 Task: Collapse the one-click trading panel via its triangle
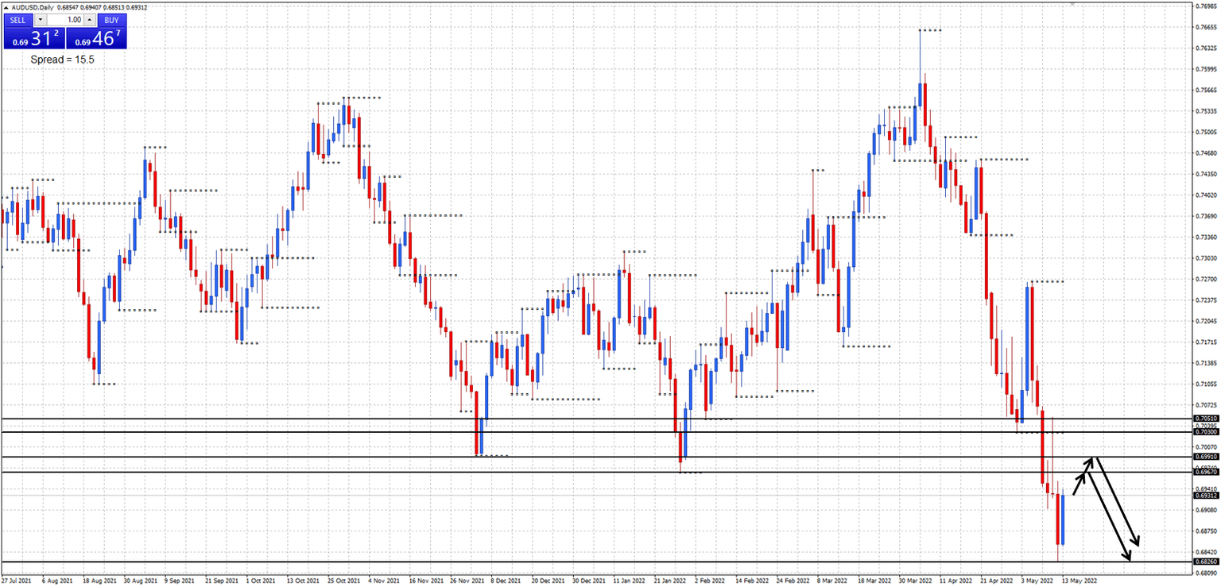click(6, 7)
